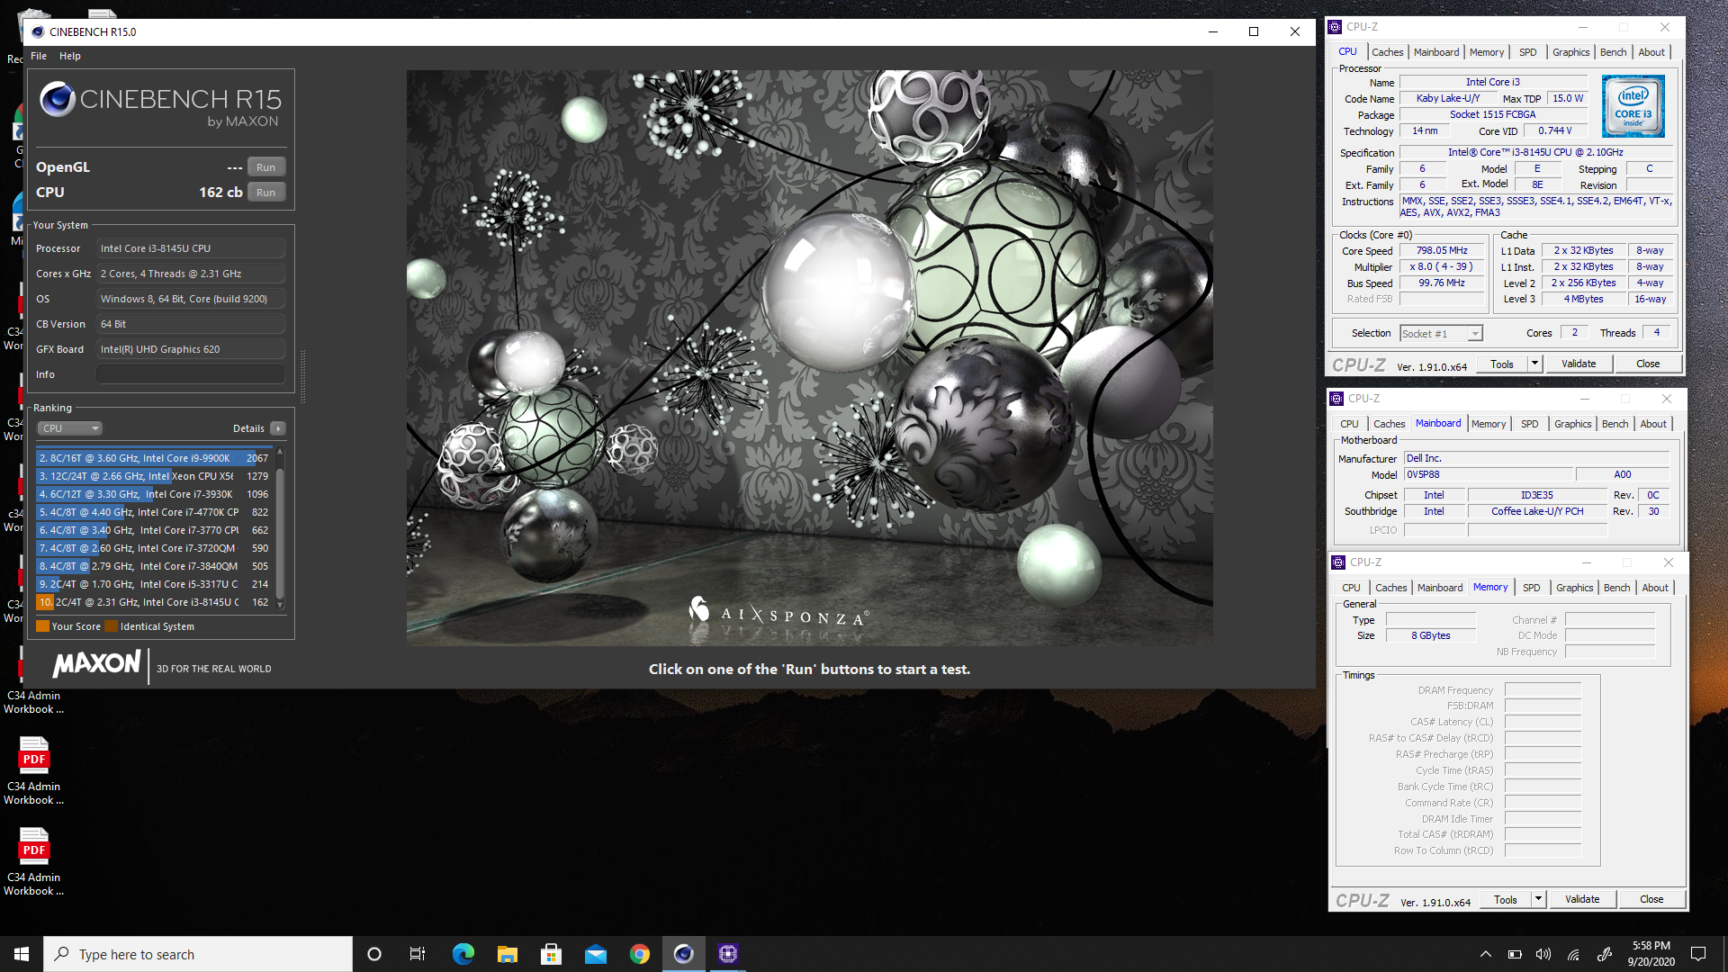Open Memory tab in top CPU-Z window
The height and width of the screenshot is (972, 1728).
[1486, 52]
